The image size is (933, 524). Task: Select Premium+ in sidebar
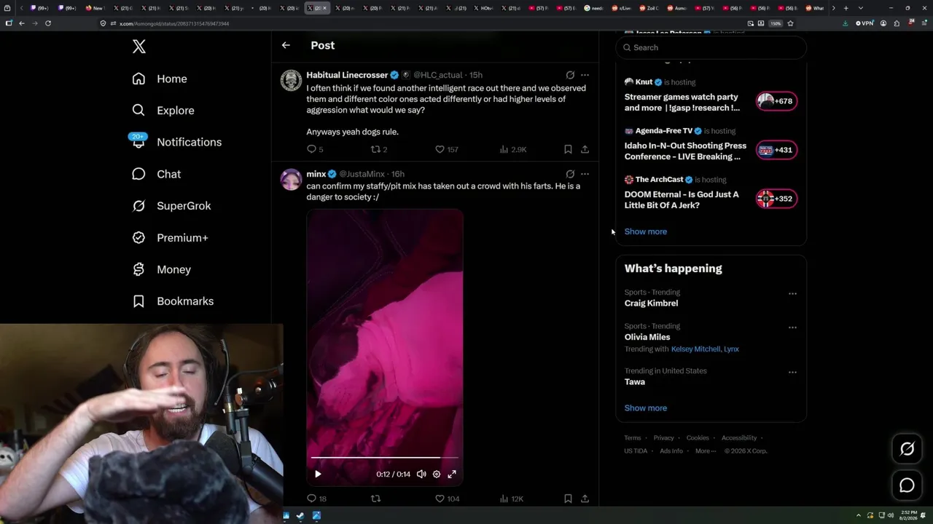(170, 238)
